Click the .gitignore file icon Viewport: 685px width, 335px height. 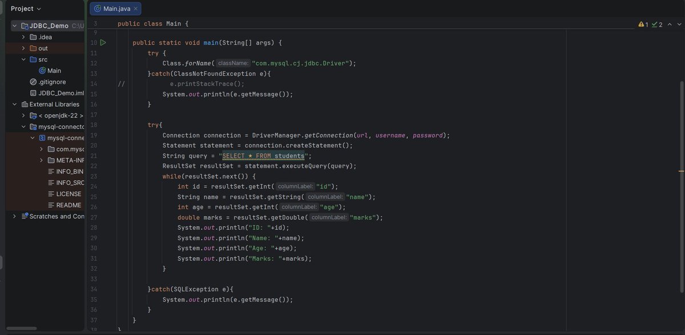click(x=33, y=82)
